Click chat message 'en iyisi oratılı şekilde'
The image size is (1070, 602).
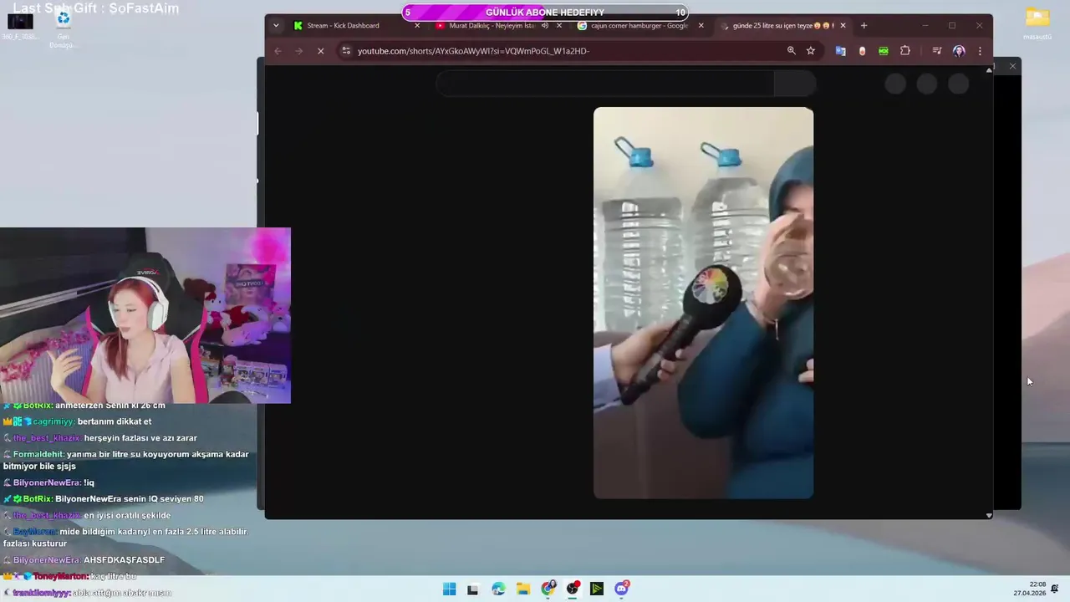pos(127,516)
